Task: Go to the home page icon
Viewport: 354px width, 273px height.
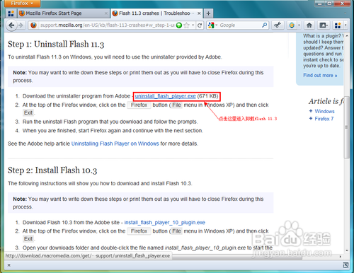Action: pyautogui.click(x=309, y=25)
